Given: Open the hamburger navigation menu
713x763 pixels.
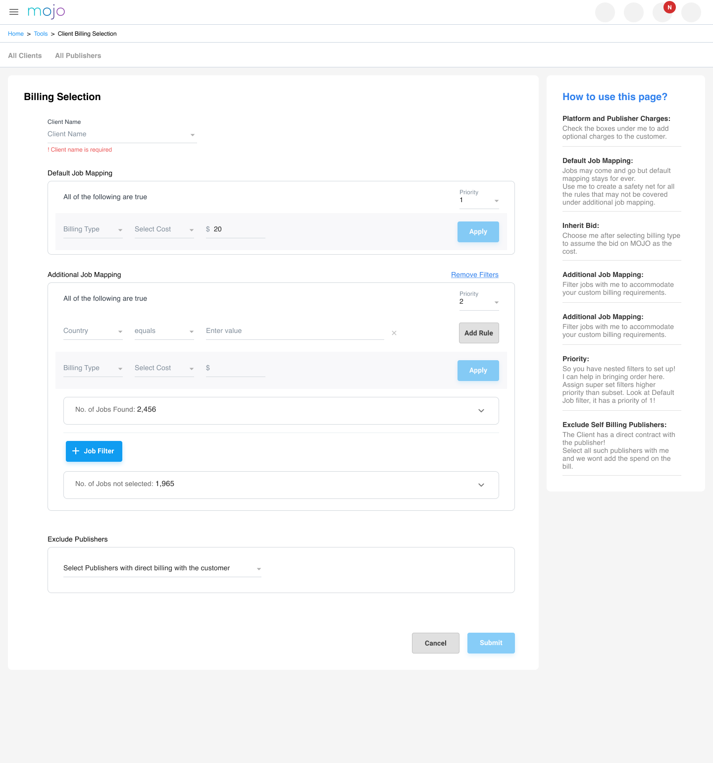Looking at the screenshot, I should pyautogui.click(x=14, y=12).
